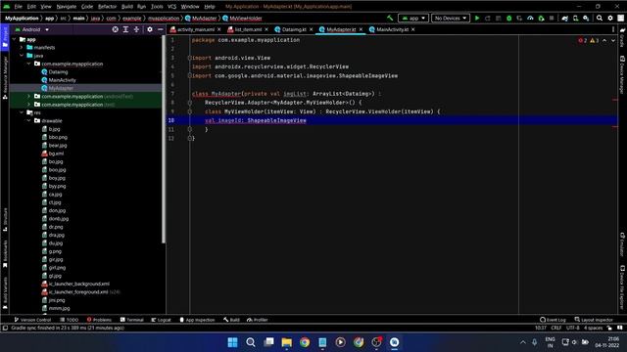Open IDE settings gear in top toolbar

pos(610,18)
